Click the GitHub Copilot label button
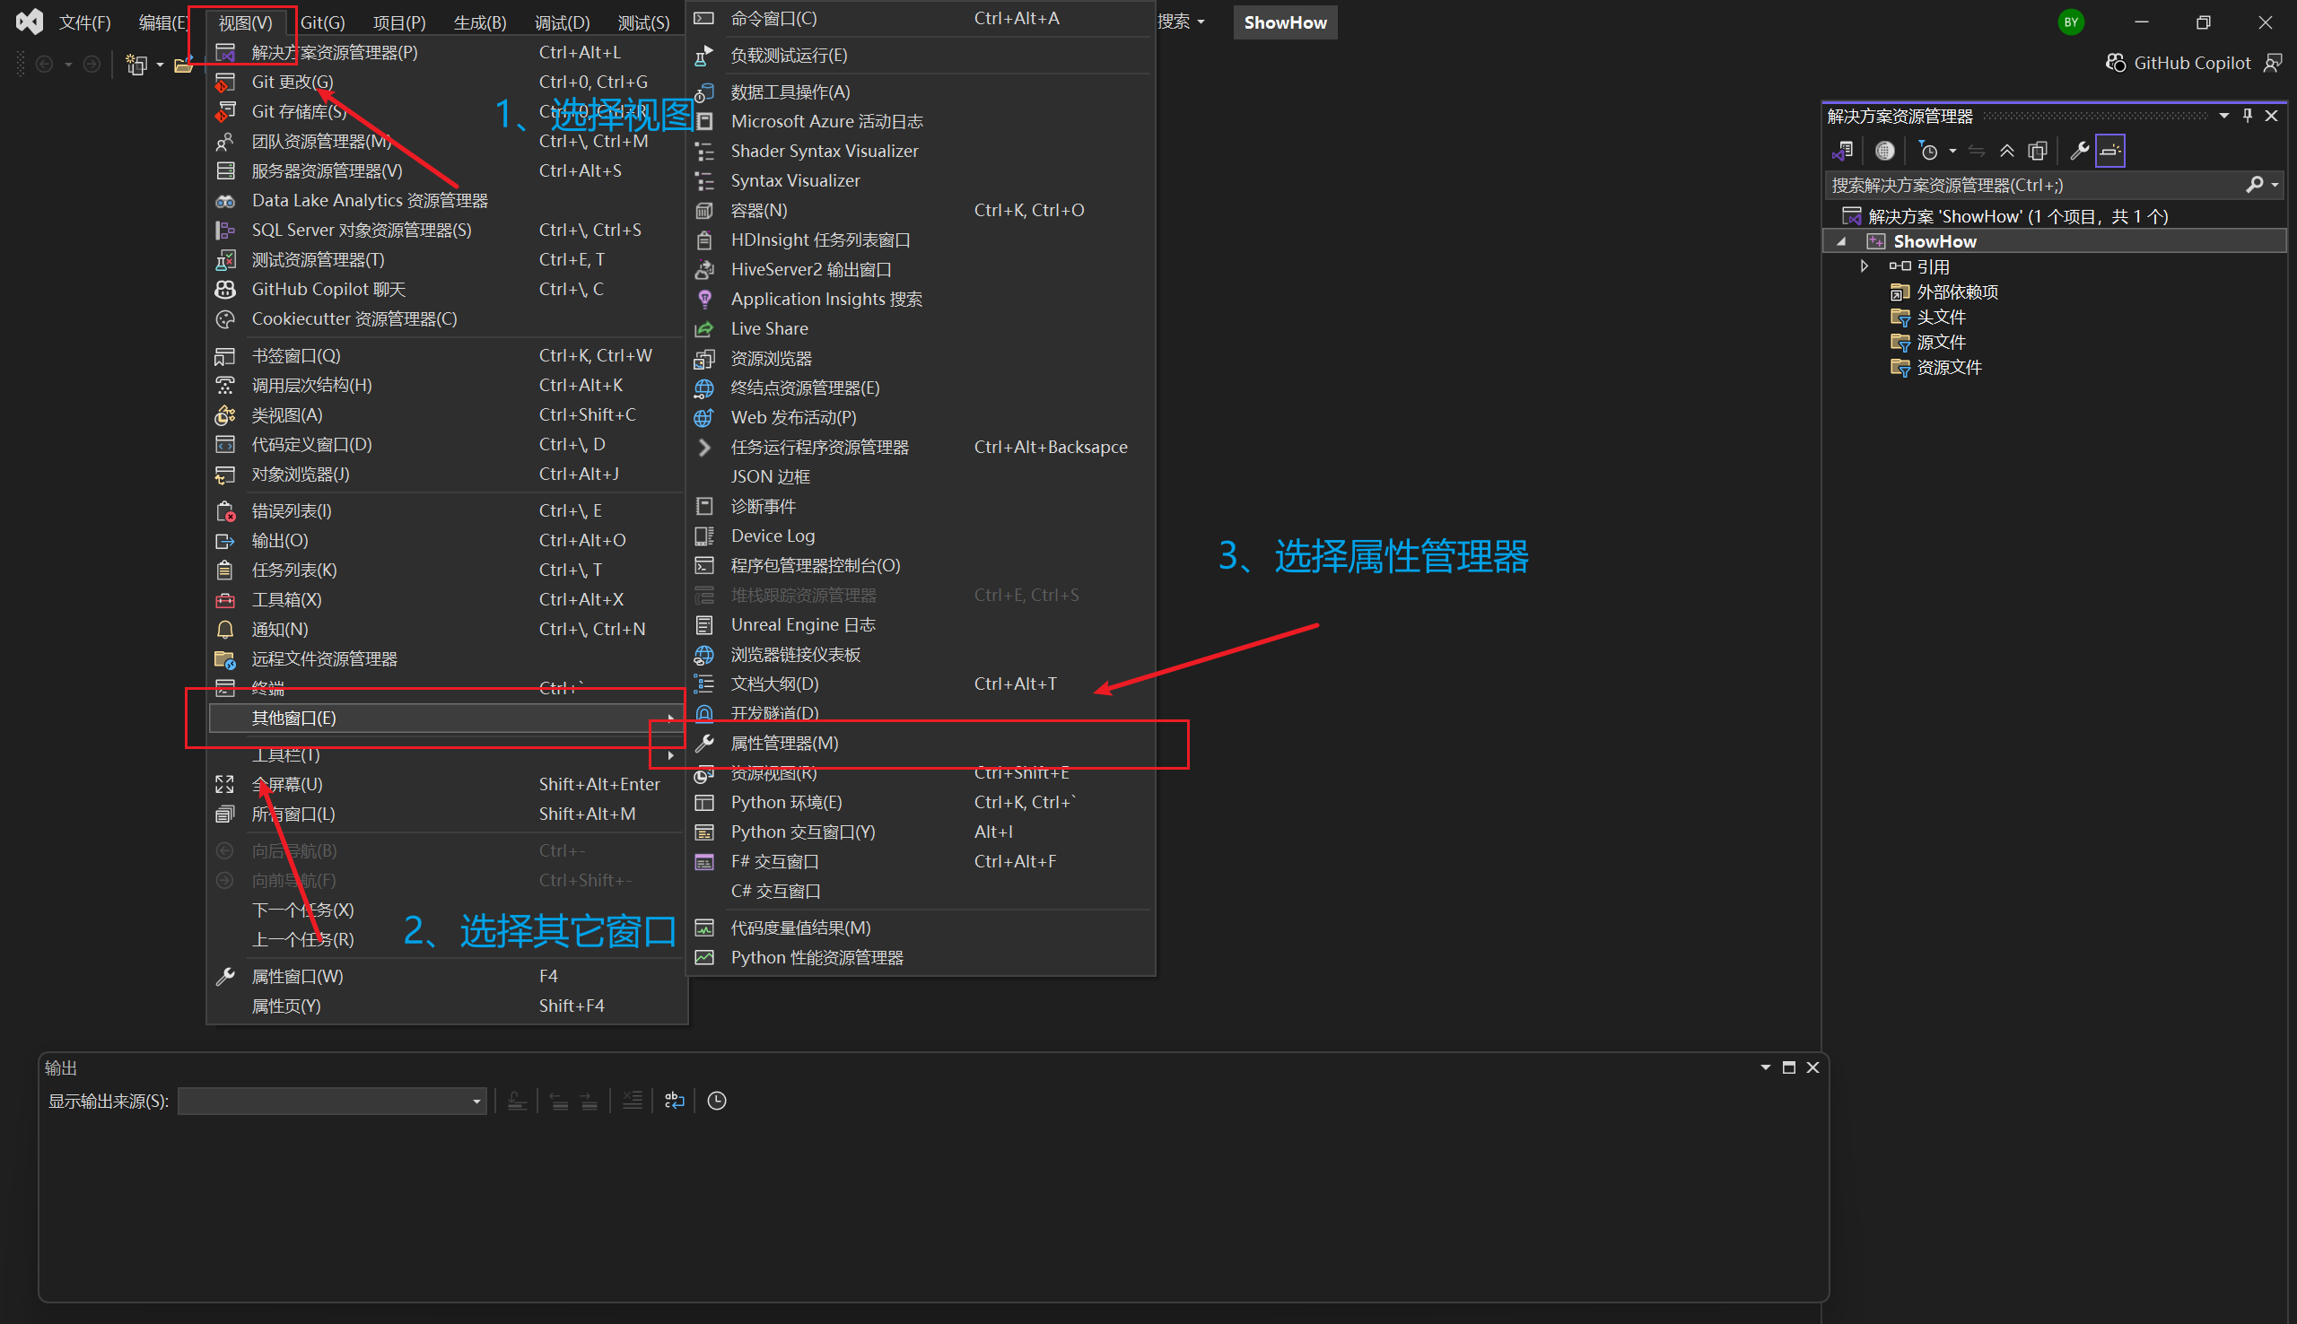2297x1324 pixels. pos(2191,63)
